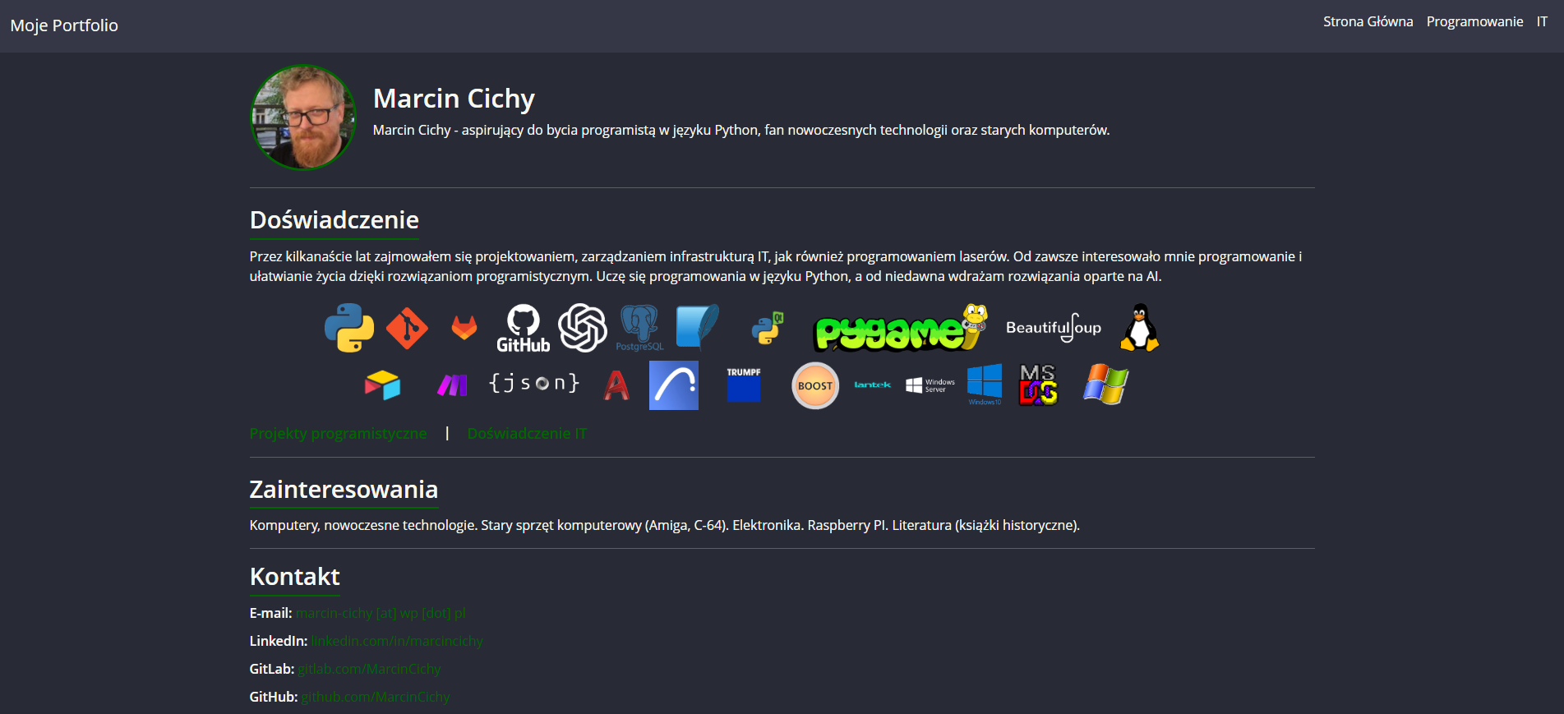
Task: Click the Linux Tux penguin icon
Action: (1140, 328)
